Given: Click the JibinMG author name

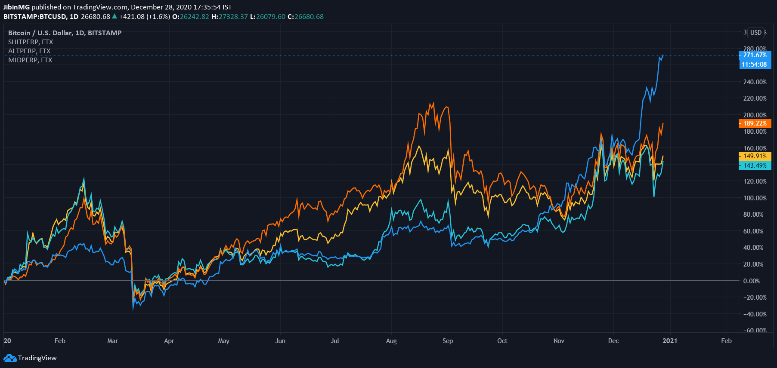Looking at the screenshot, I should point(16,7).
